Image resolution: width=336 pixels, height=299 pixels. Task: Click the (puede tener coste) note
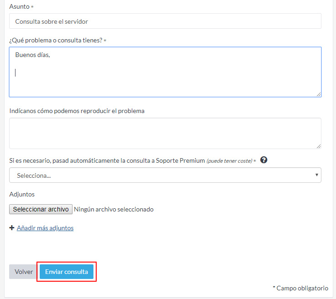pyautogui.click(x=229, y=161)
